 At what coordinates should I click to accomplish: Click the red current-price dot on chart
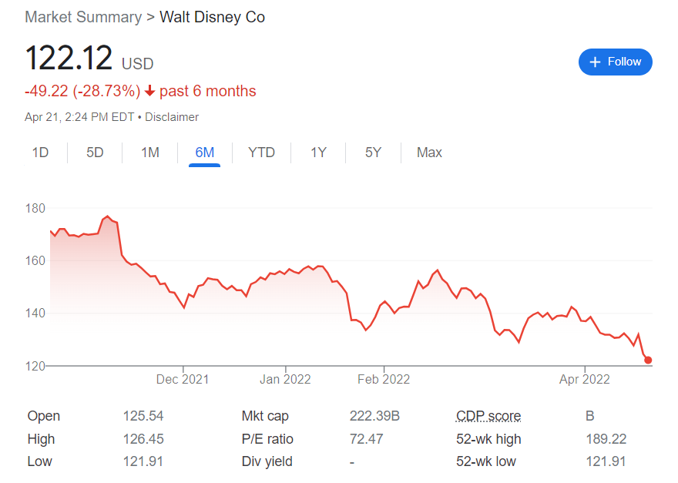[x=648, y=360]
